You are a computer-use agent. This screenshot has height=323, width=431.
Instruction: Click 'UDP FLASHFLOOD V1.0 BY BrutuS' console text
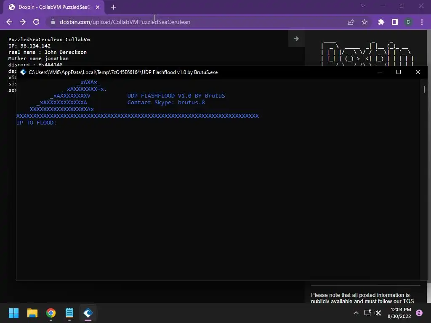point(176,95)
